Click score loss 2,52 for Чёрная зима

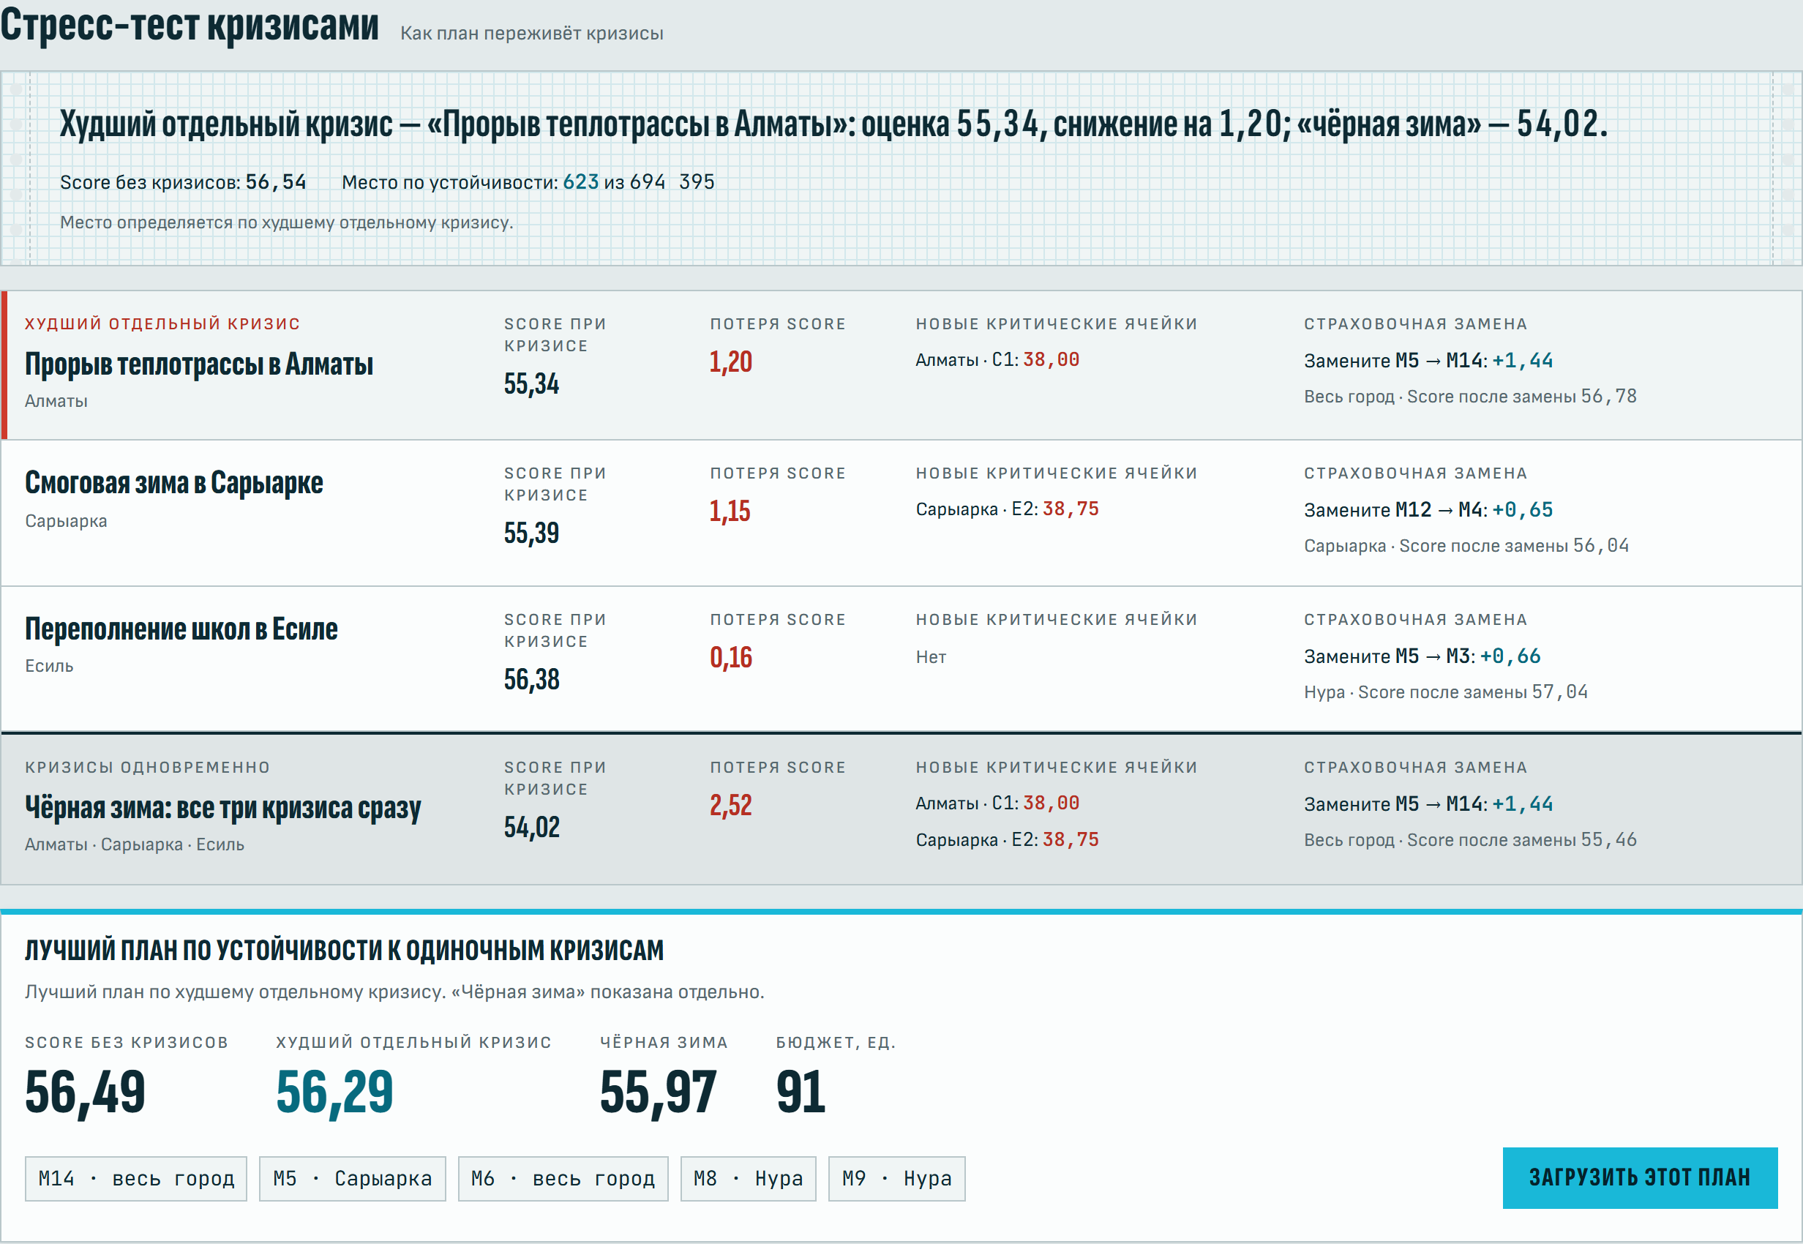point(730,805)
